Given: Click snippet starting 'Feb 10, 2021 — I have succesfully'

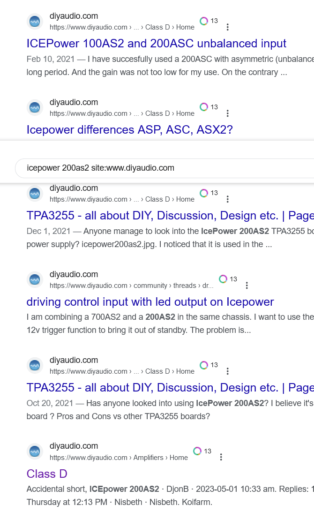Looking at the screenshot, I should coord(170,66).
